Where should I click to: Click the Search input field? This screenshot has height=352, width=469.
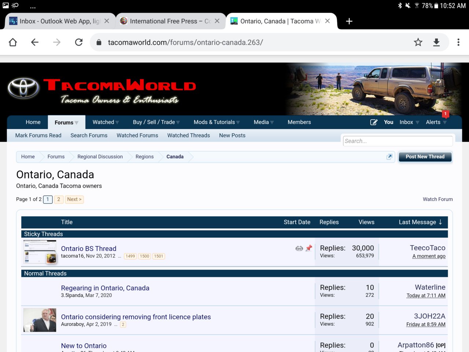click(398, 141)
